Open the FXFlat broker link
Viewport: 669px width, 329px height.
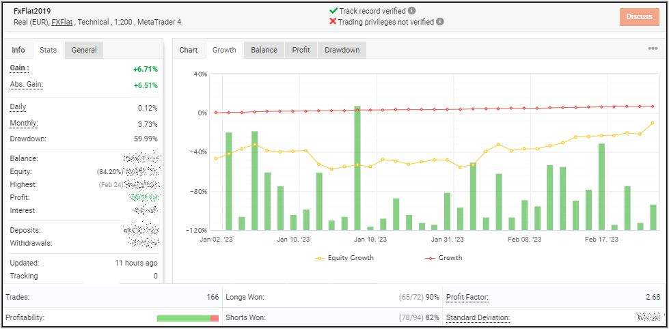[x=62, y=23]
